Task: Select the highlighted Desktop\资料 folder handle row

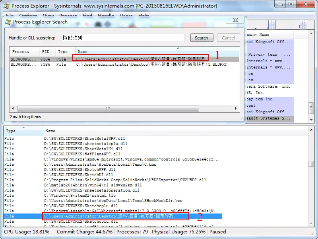Action: click(113, 216)
